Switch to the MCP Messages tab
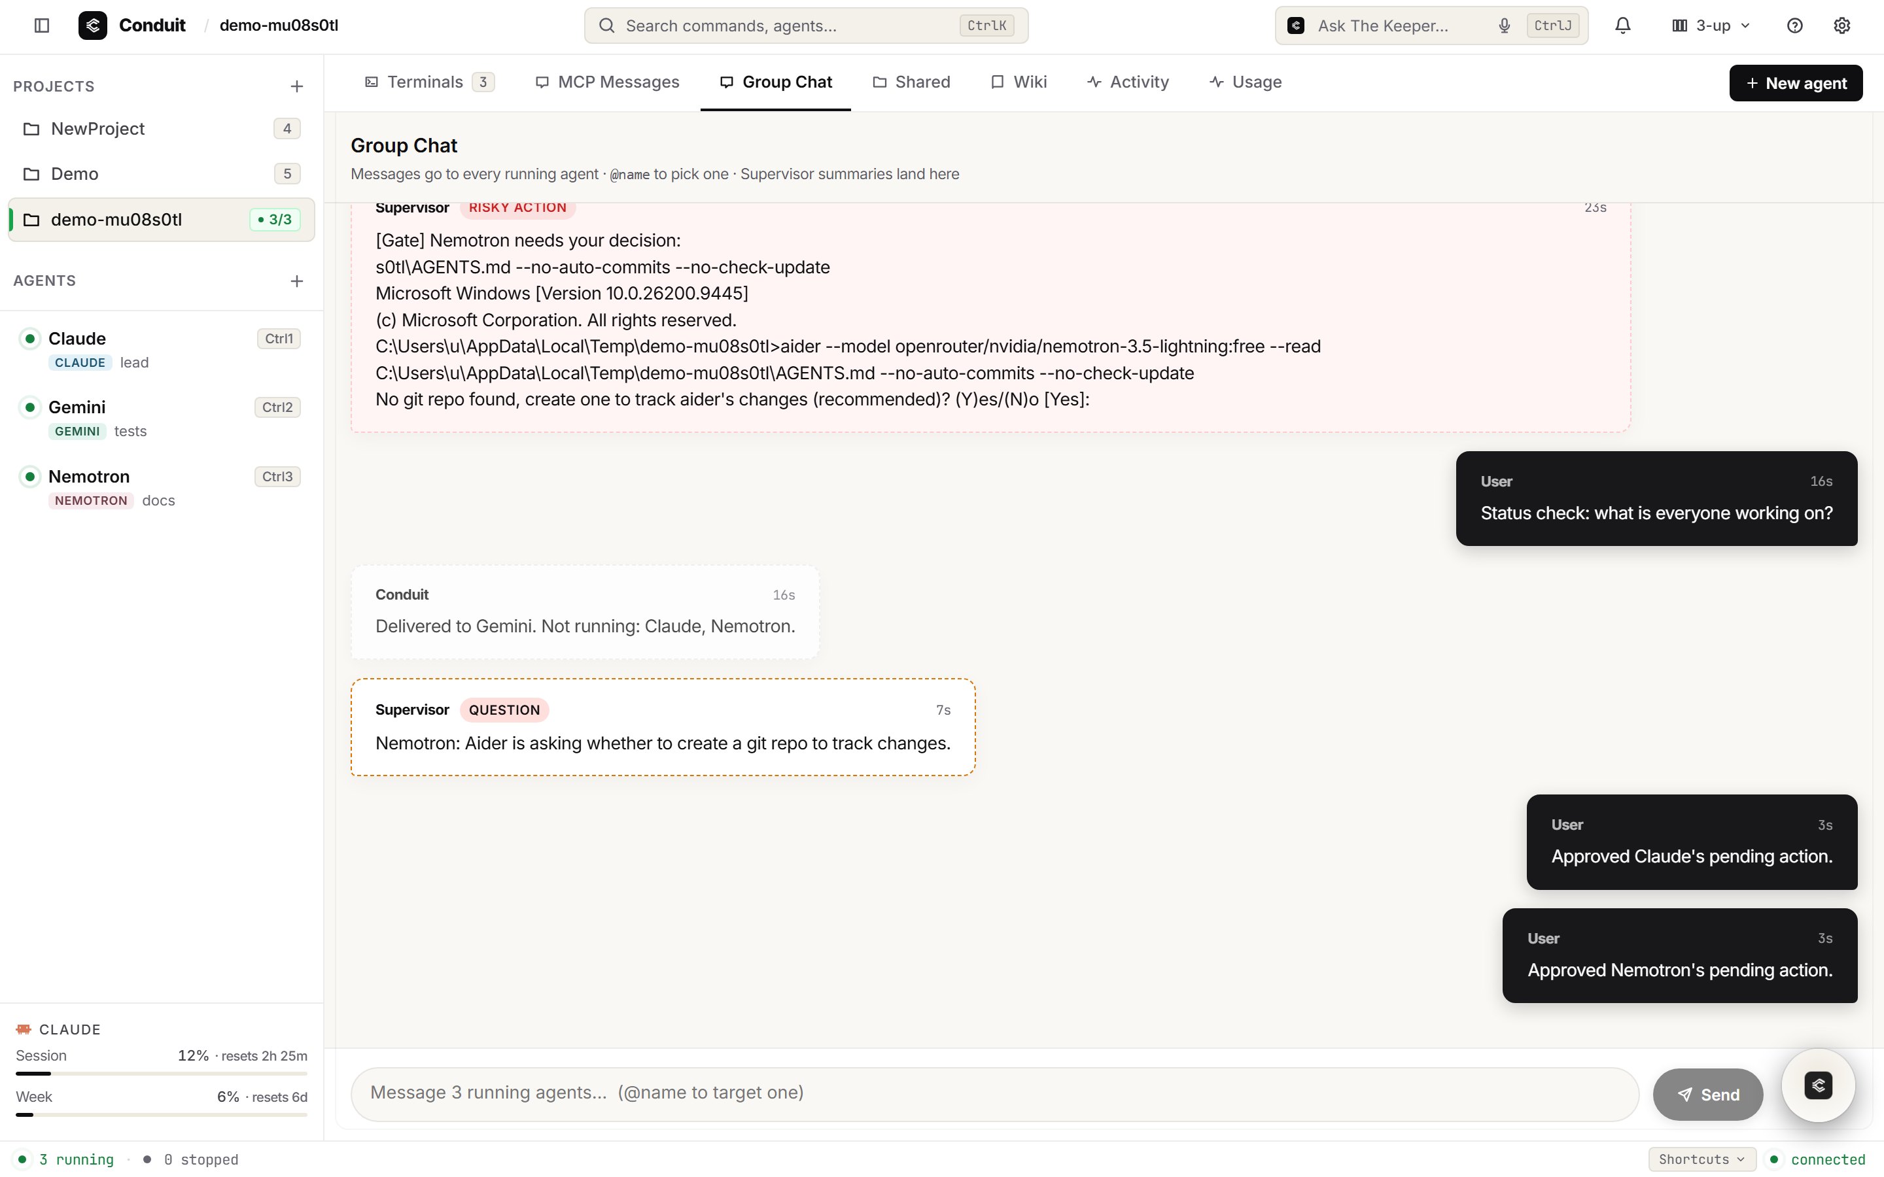The image size is (1884, 1177). [x=607, y=82]
